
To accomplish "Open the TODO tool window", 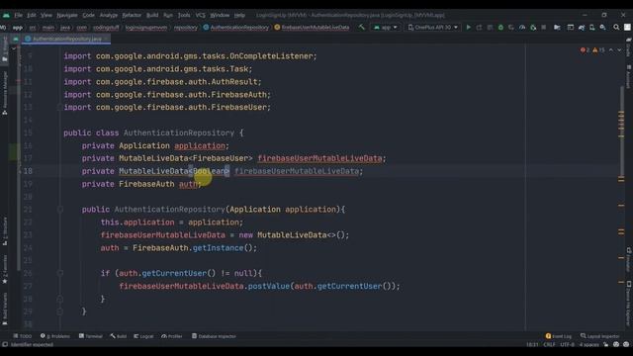I will (22, 336).
